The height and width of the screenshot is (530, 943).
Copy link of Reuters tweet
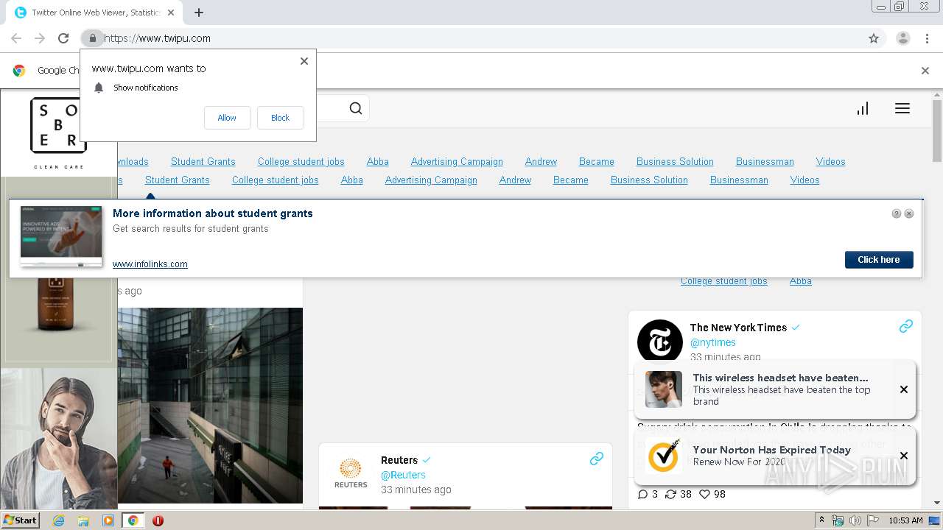[x=597, y=459]
